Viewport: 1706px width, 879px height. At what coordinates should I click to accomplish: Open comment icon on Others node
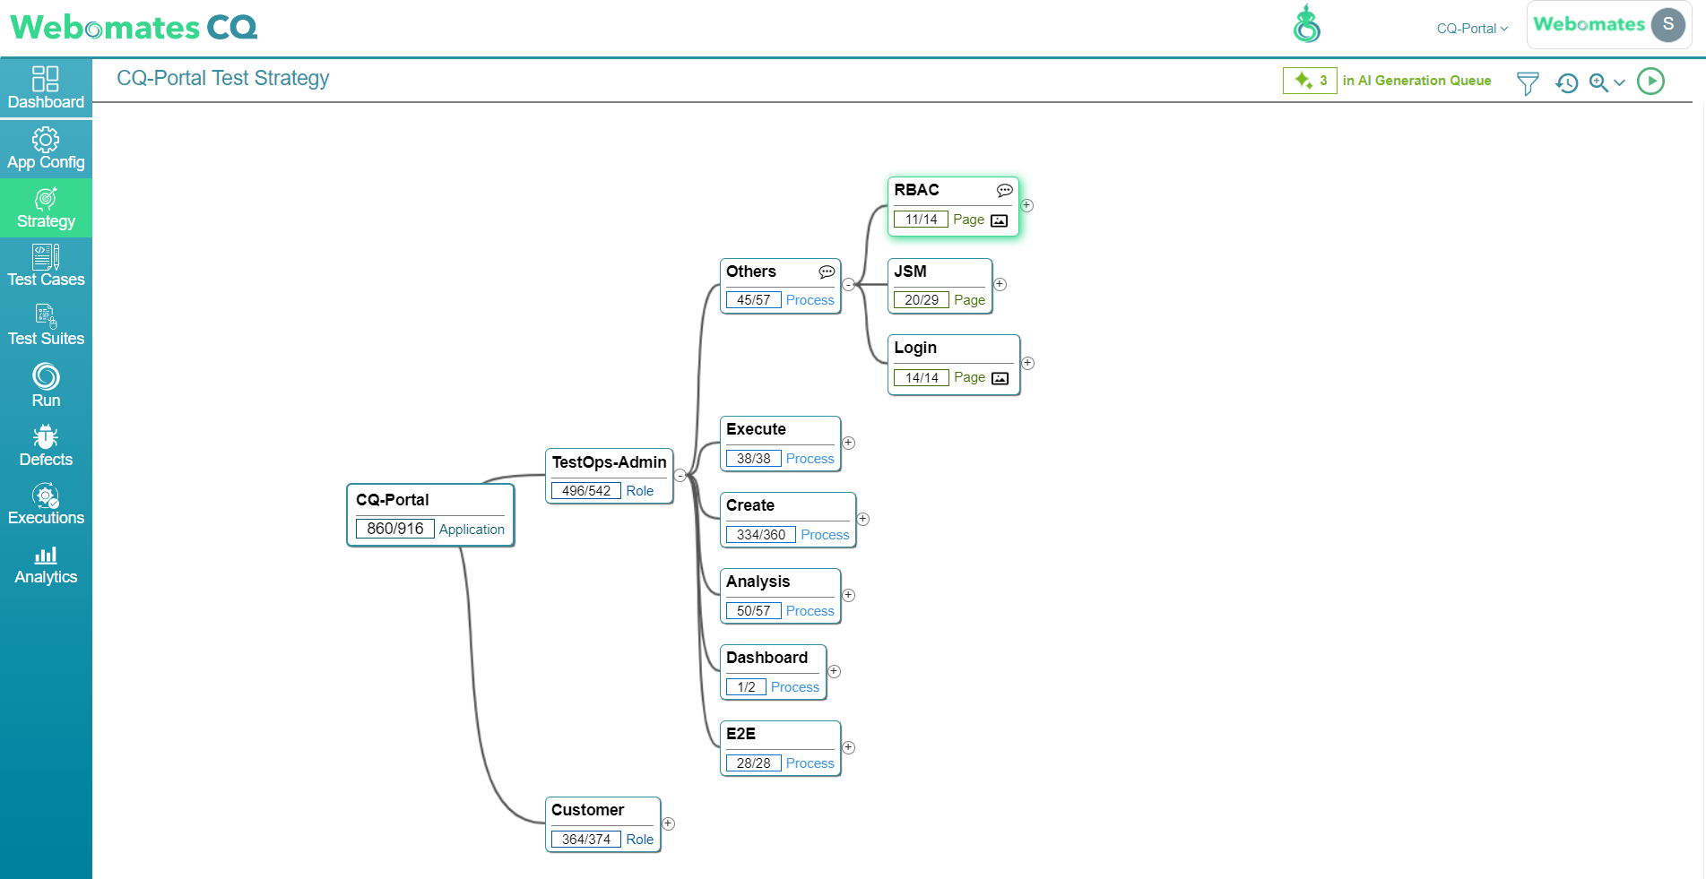pyautogui.click(x=827, y=271)
